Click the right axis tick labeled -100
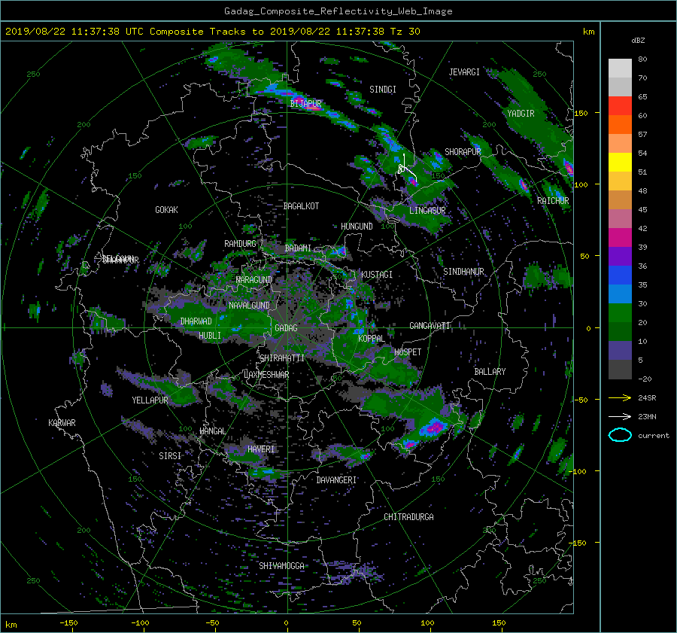Viewport: 677px width, 633px height. (578, 471)
